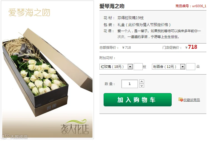The width and height of the screenshot is (210, 141).
Task: Click the favorite folder heart icon
Action: pos(181,99)
